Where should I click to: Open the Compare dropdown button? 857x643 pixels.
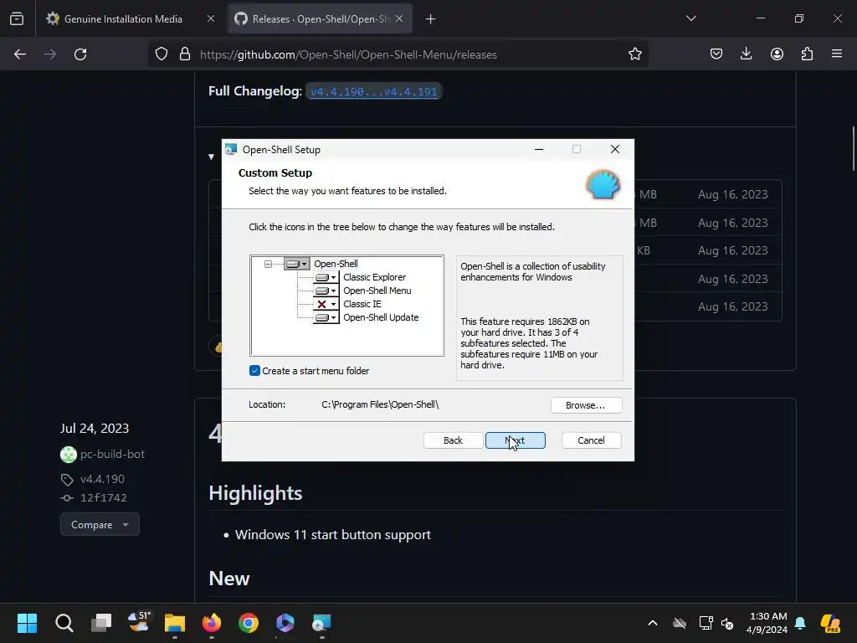coord(100,525)
